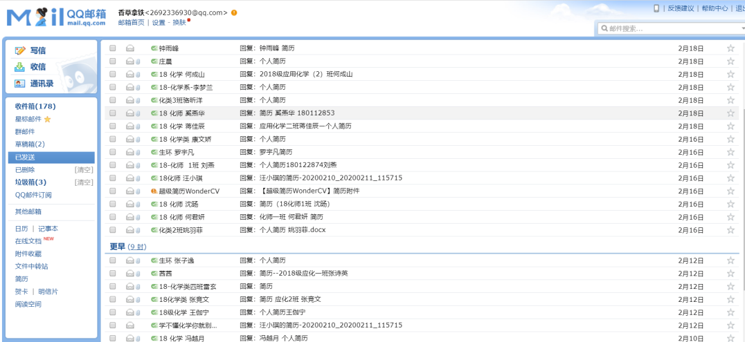
Task: Click the Compose (写信) pencil icon
Action: coord(20,51)
